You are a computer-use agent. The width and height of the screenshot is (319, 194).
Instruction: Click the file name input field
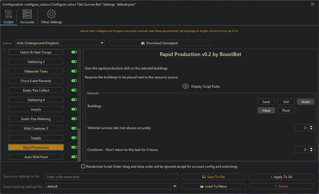pyautogui.click(x=111, y=177)
